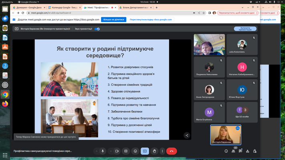Open LibreOffice Writer from the dock

point(5,38)
